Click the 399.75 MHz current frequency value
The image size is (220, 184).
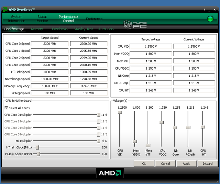[x=89, y=86]
